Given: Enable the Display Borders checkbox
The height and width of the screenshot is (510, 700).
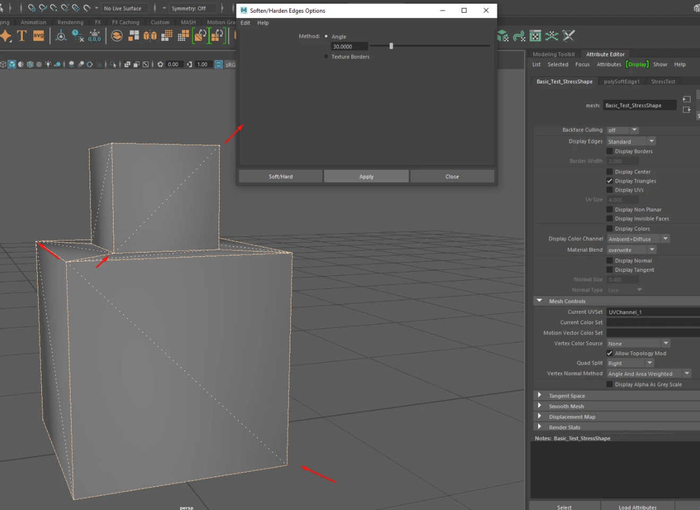Looking at the screenshot, I should (x=609, y=151).
